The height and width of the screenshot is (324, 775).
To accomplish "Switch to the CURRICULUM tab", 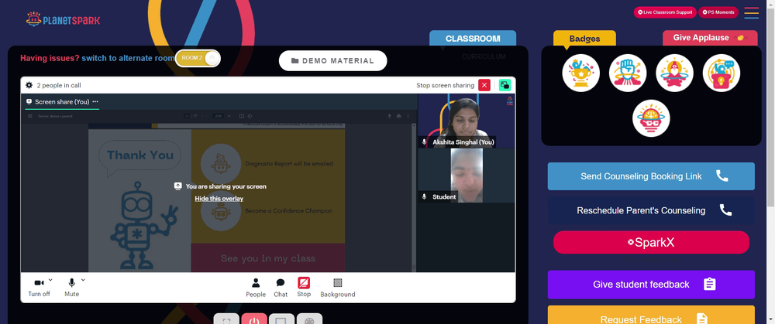I will click(484, 56).
